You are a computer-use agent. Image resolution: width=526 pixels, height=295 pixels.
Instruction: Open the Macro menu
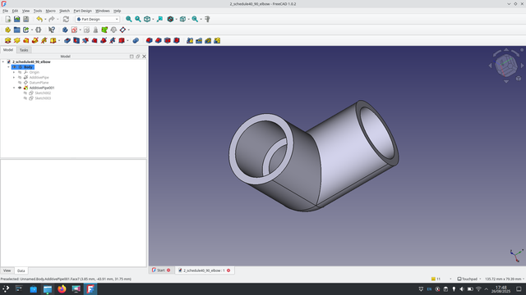click(x=50, y=11)
